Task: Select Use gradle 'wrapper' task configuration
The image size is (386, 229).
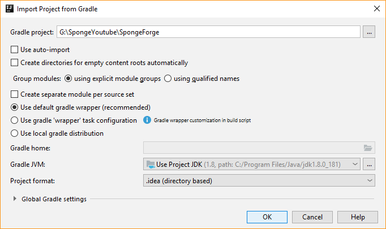Action: [15, 120]
